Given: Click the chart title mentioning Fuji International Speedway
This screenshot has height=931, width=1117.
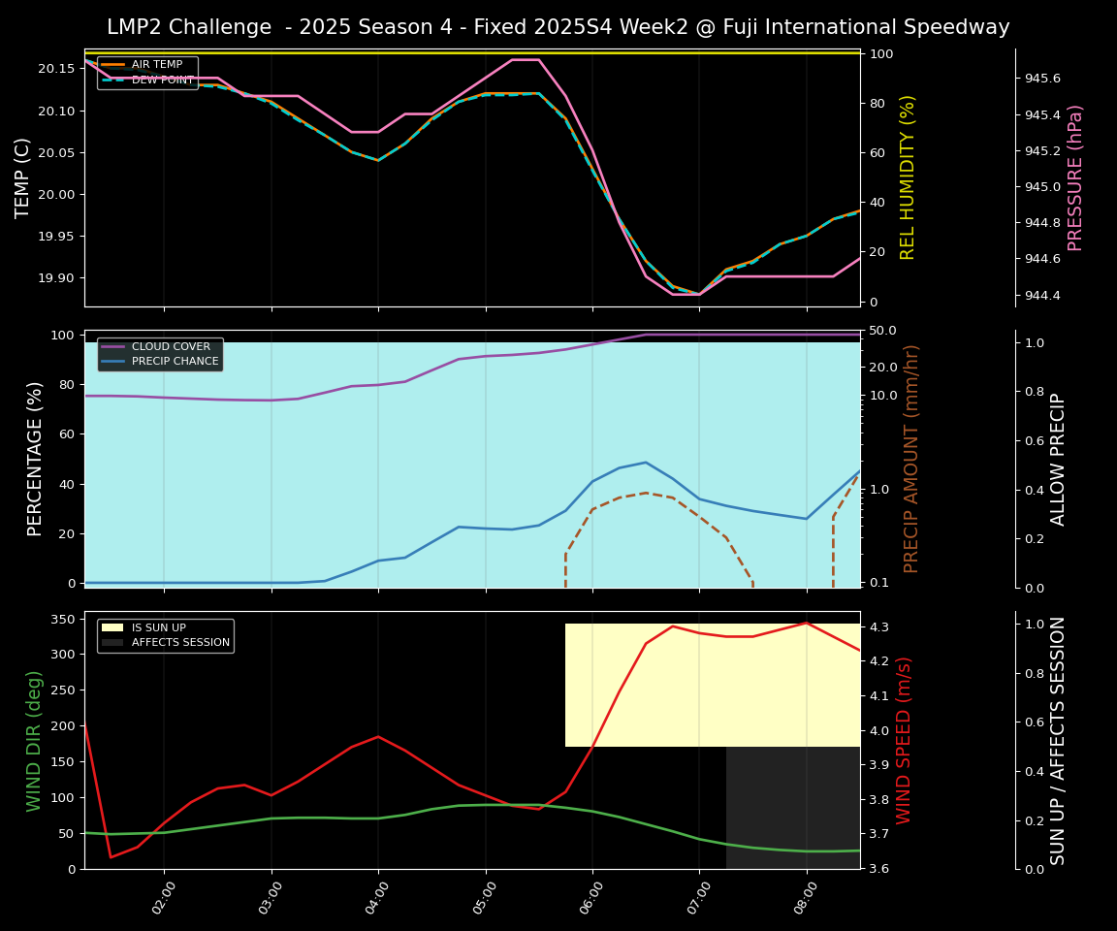Looking at the screenshot, I should [558, 27].
